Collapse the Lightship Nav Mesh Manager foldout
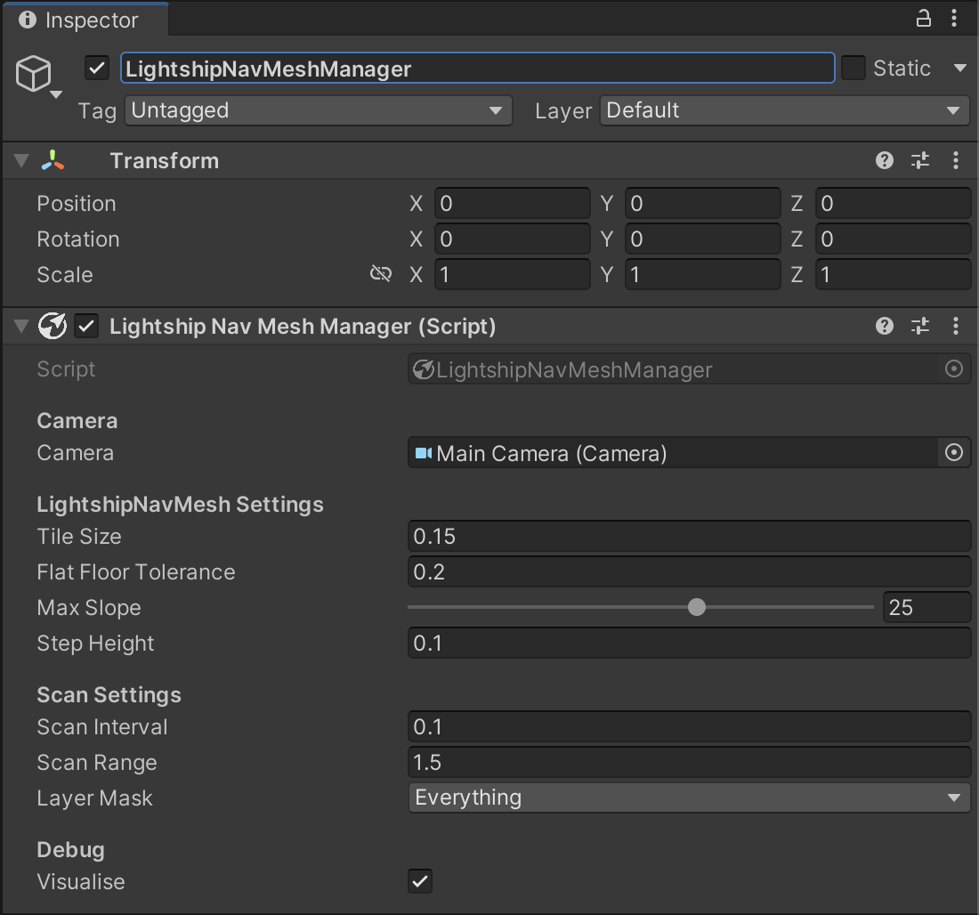979x915 pixels. pyautogui.click(x=21, y=326)
